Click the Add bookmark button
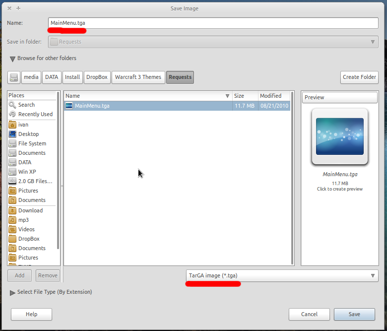Viewport: 387px width, 331px height. 19,275
